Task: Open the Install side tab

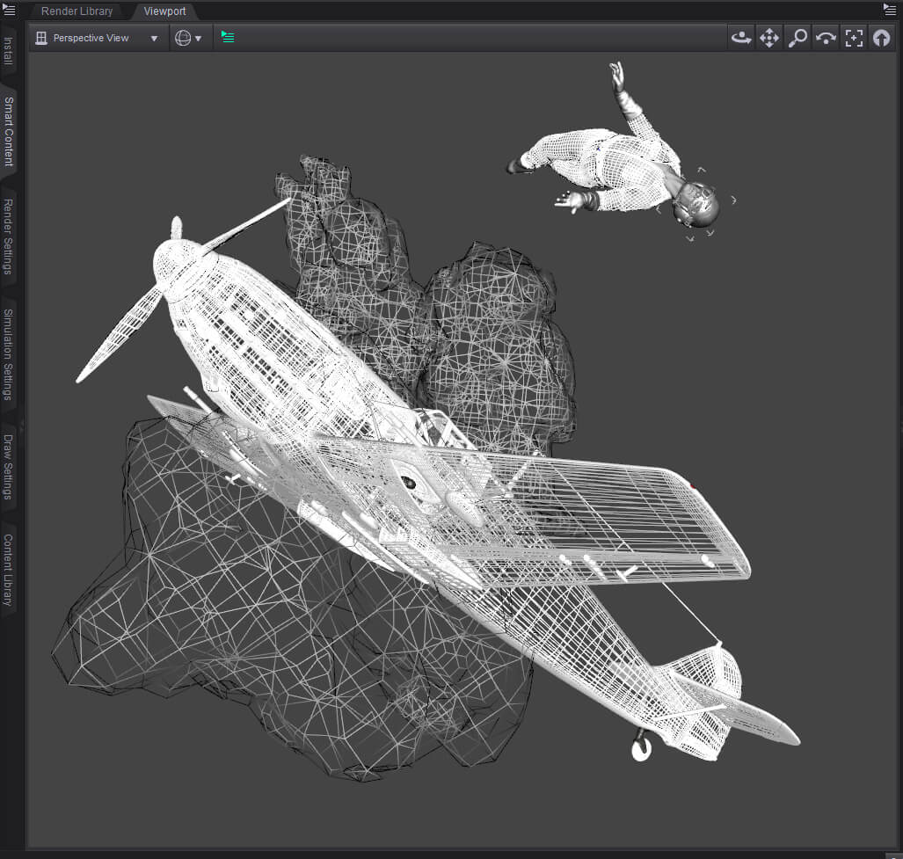Action: pyautogui.click(x=8, y=51)
